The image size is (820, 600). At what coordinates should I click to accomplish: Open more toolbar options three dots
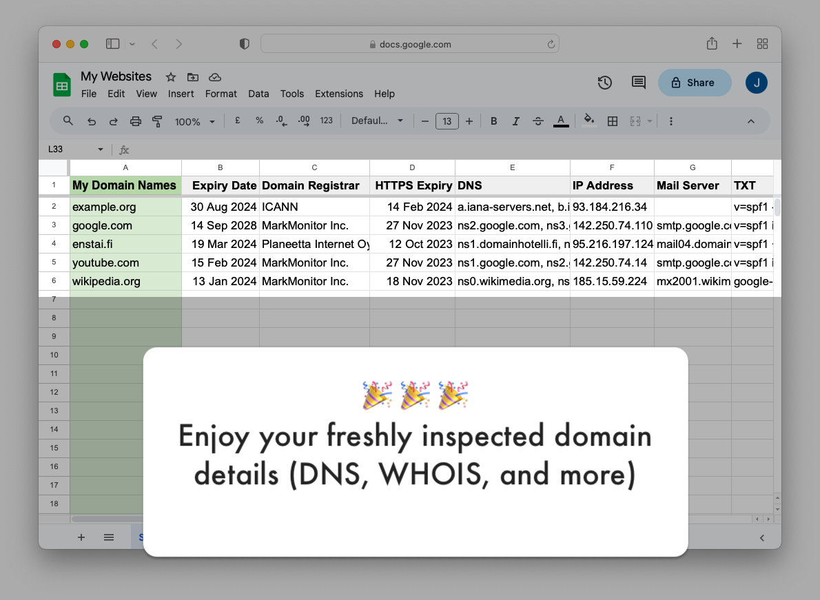pyautogui.click(x=671, y=121)
